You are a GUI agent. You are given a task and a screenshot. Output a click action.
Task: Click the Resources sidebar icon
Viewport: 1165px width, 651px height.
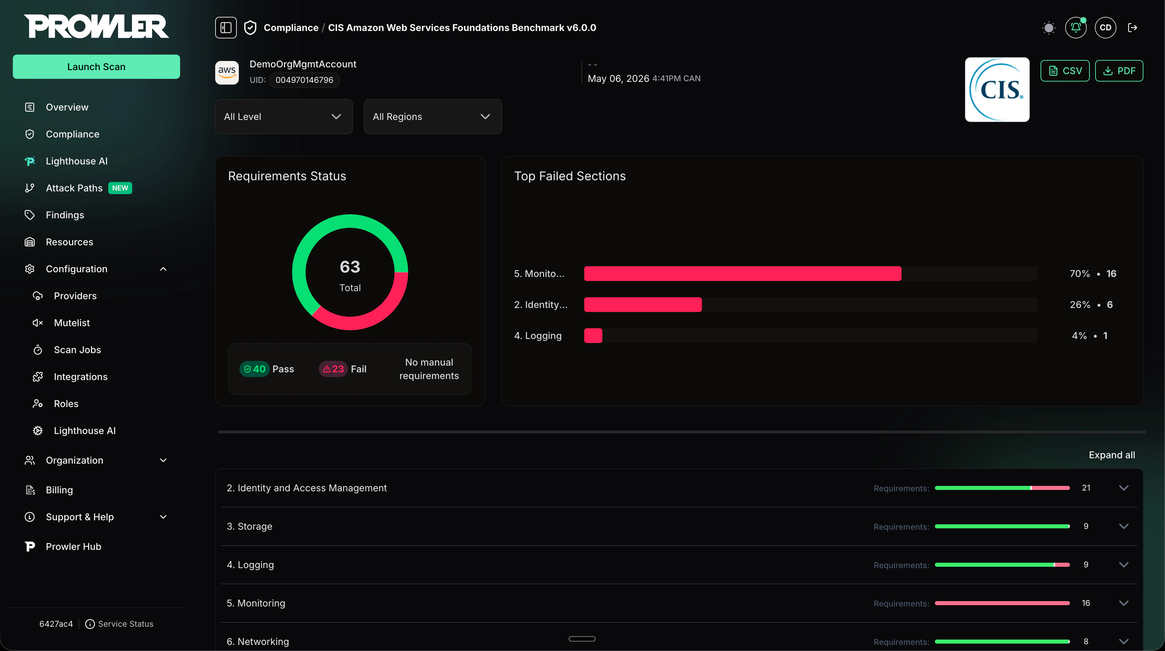click(29, 242)
